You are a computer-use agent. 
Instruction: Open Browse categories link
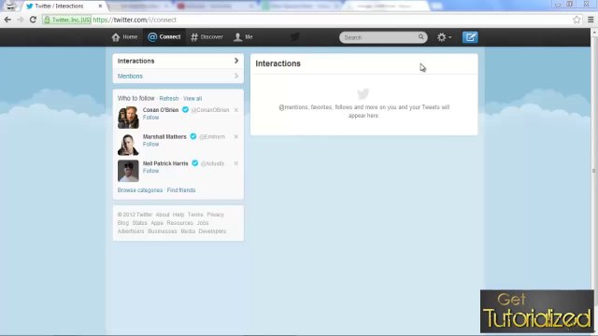pos(140,190)
